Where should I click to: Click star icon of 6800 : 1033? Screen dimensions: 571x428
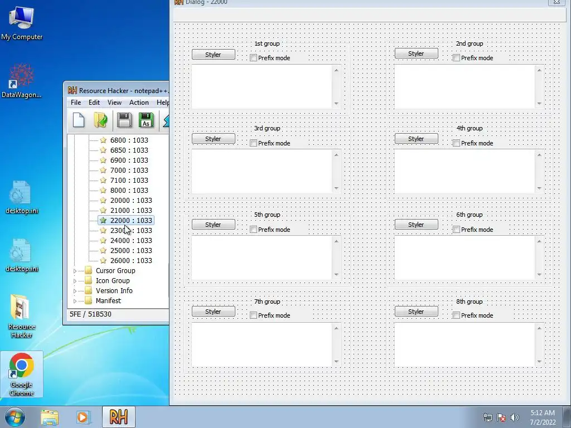point(103,140)
